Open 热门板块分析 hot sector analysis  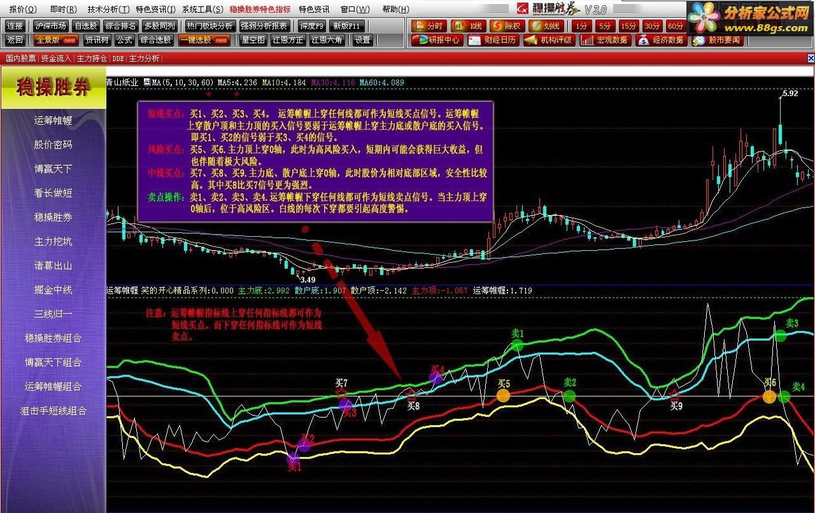click(x=209, y=26)
